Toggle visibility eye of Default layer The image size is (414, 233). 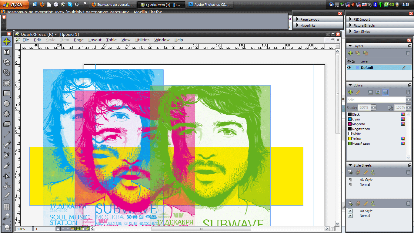pyautogui.click(x=349, y=68)
